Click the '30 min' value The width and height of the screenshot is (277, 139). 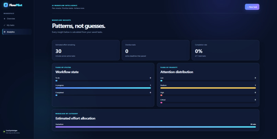pyautogui.click(x=253, y=124)
